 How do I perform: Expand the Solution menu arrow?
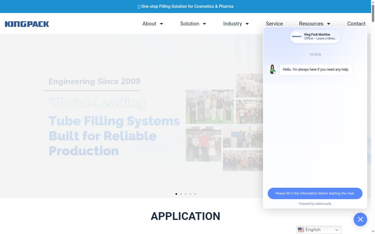tap(204, 24)
